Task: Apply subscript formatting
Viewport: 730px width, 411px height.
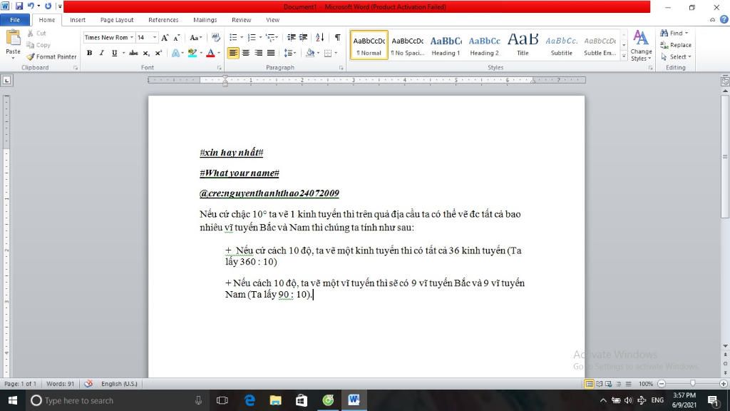Action: pyautogui.click(x=146, y=53)
